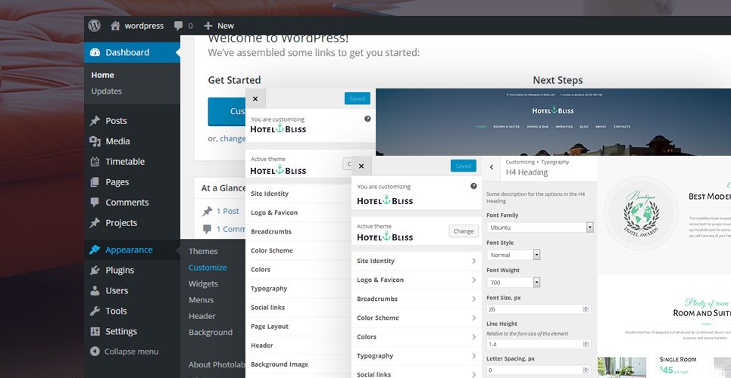
Task: Expand Logo & Favicon in front customizer
Action: point(417,280)
